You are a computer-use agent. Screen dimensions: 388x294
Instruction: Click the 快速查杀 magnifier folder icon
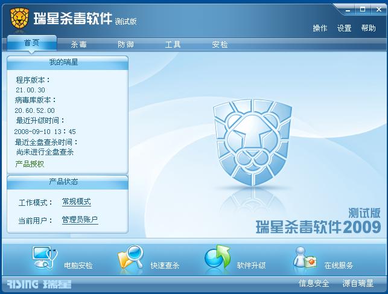point(131,257)
